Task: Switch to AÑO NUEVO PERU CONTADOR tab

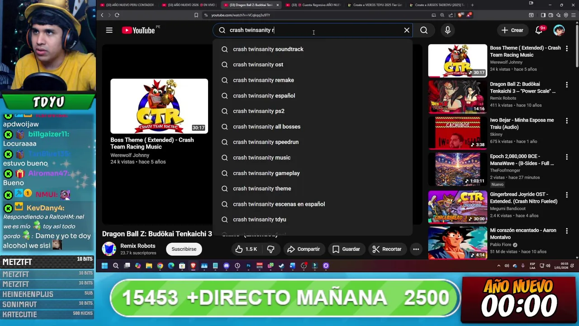Action: pyautogui.click(x=127, y=5)
